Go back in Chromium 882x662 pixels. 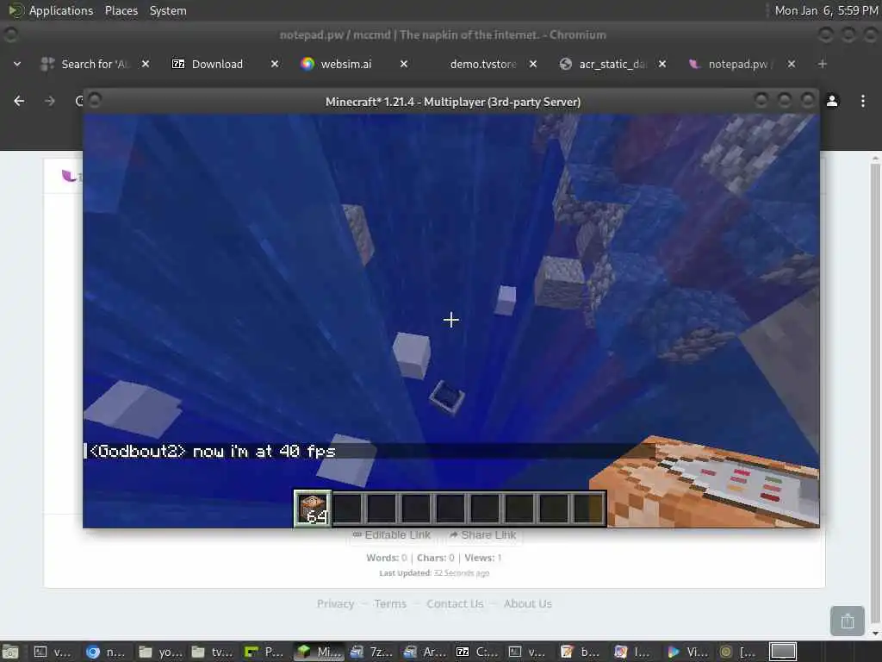[19, 101]
